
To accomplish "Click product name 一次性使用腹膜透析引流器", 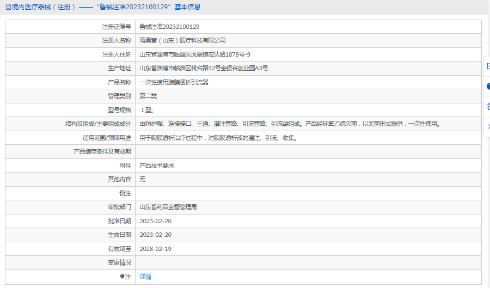I will (x=174, y=82).
